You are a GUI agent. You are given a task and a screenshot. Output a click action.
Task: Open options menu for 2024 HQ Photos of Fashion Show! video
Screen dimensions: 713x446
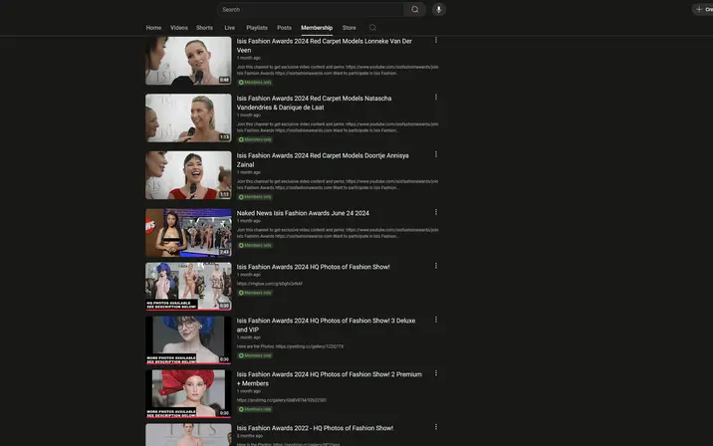point(435,266)
